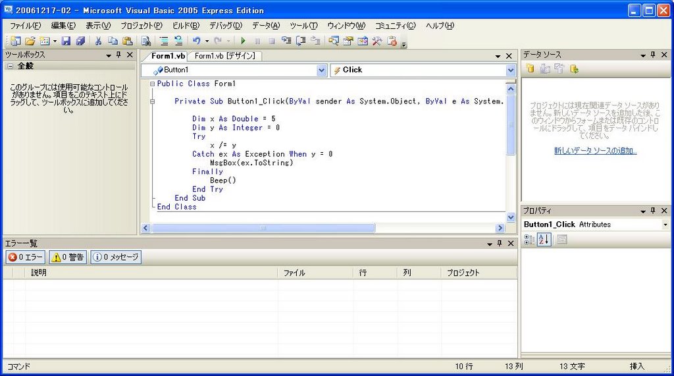Toggle auto-hide pin on データソース panel
Viewport: 674px width, 376px height.
point(654,55)
